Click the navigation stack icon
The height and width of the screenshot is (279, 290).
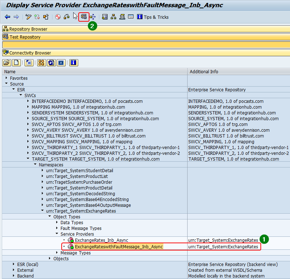click(122, 17)
